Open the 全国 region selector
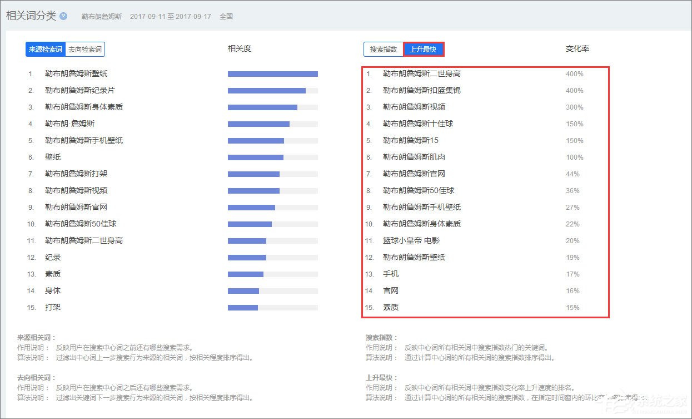The height and width of the screenshot is (419, 692). click(226, 17)
